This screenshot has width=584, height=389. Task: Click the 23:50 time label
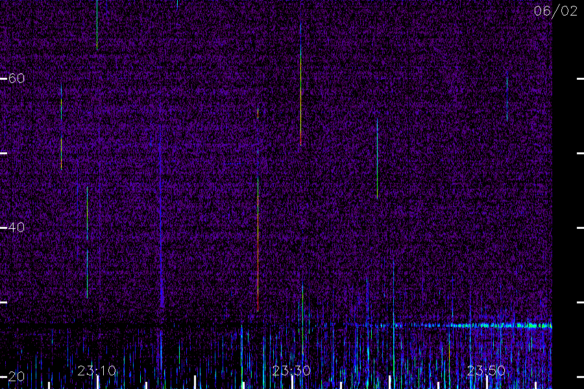(486, 371)
